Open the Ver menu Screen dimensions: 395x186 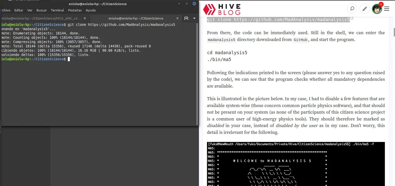point(30,10)
